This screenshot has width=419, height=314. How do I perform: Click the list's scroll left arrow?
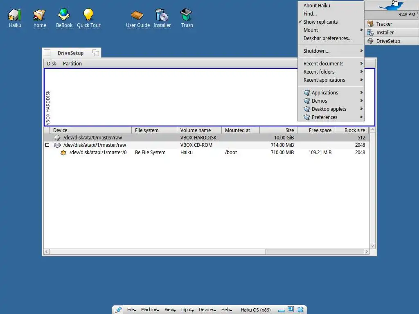click(x=47, y=252)
